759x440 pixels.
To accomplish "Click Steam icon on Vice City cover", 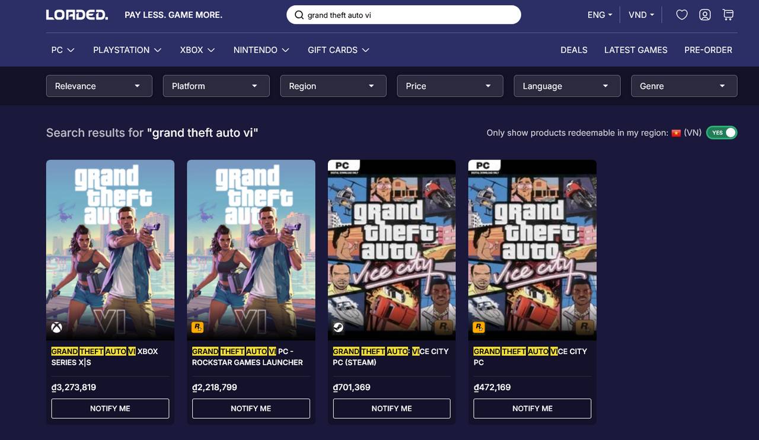I will point(338,327).
